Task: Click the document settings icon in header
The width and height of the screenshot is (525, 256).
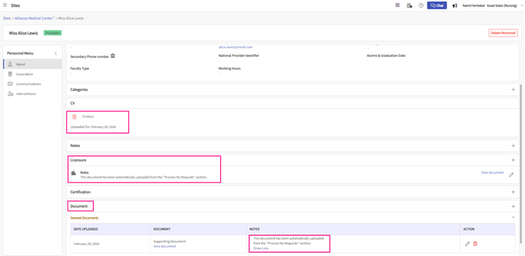Action: click(409, 5)
